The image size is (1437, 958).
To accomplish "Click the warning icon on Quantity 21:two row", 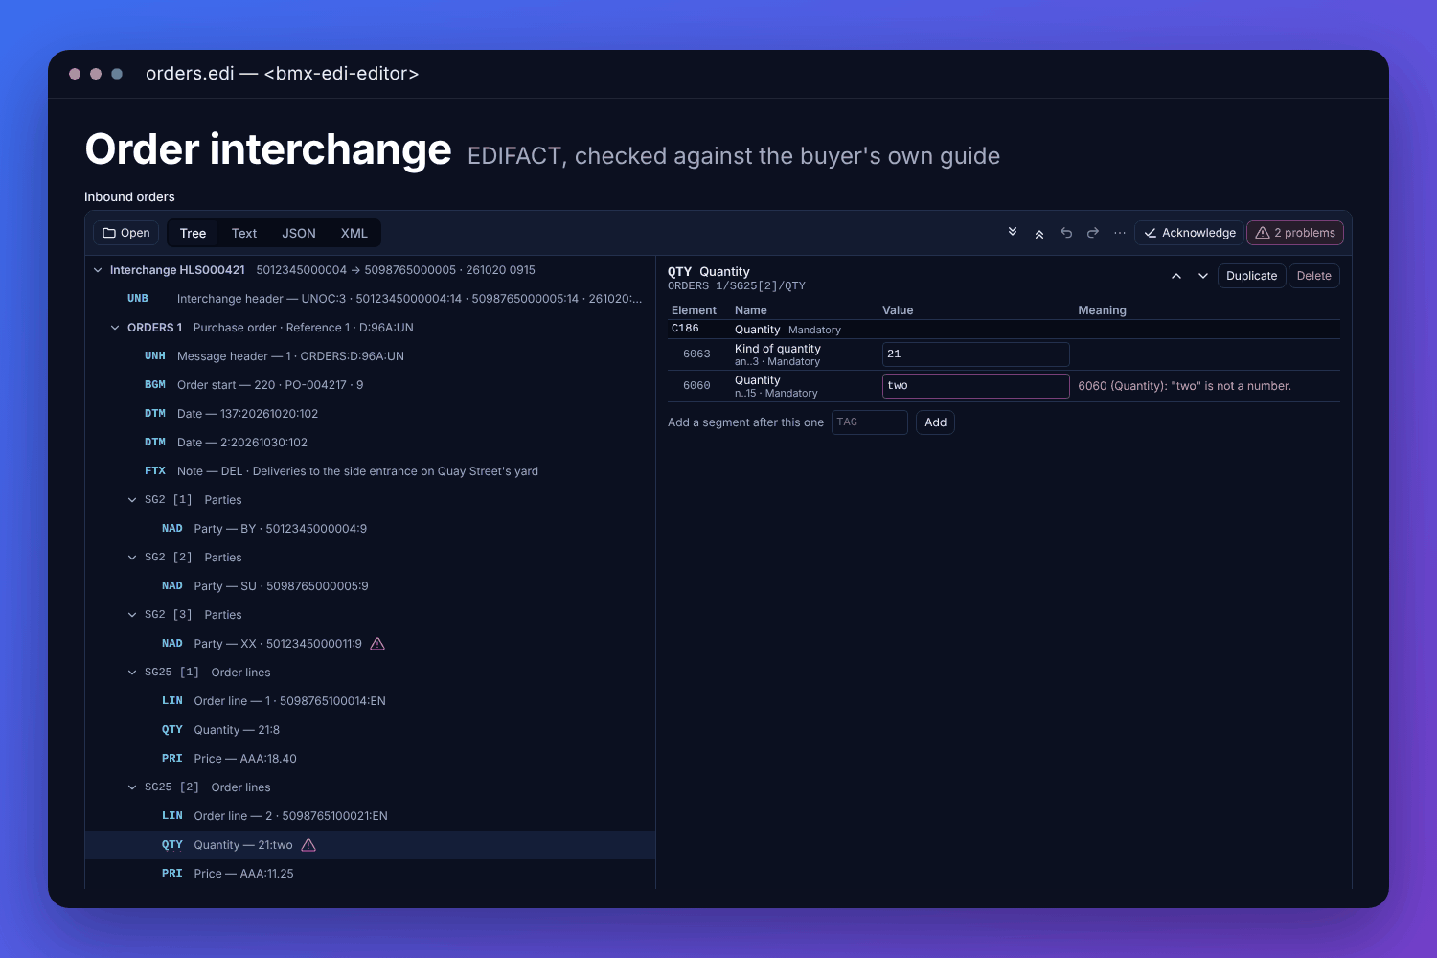I will (x=308, y=845).
